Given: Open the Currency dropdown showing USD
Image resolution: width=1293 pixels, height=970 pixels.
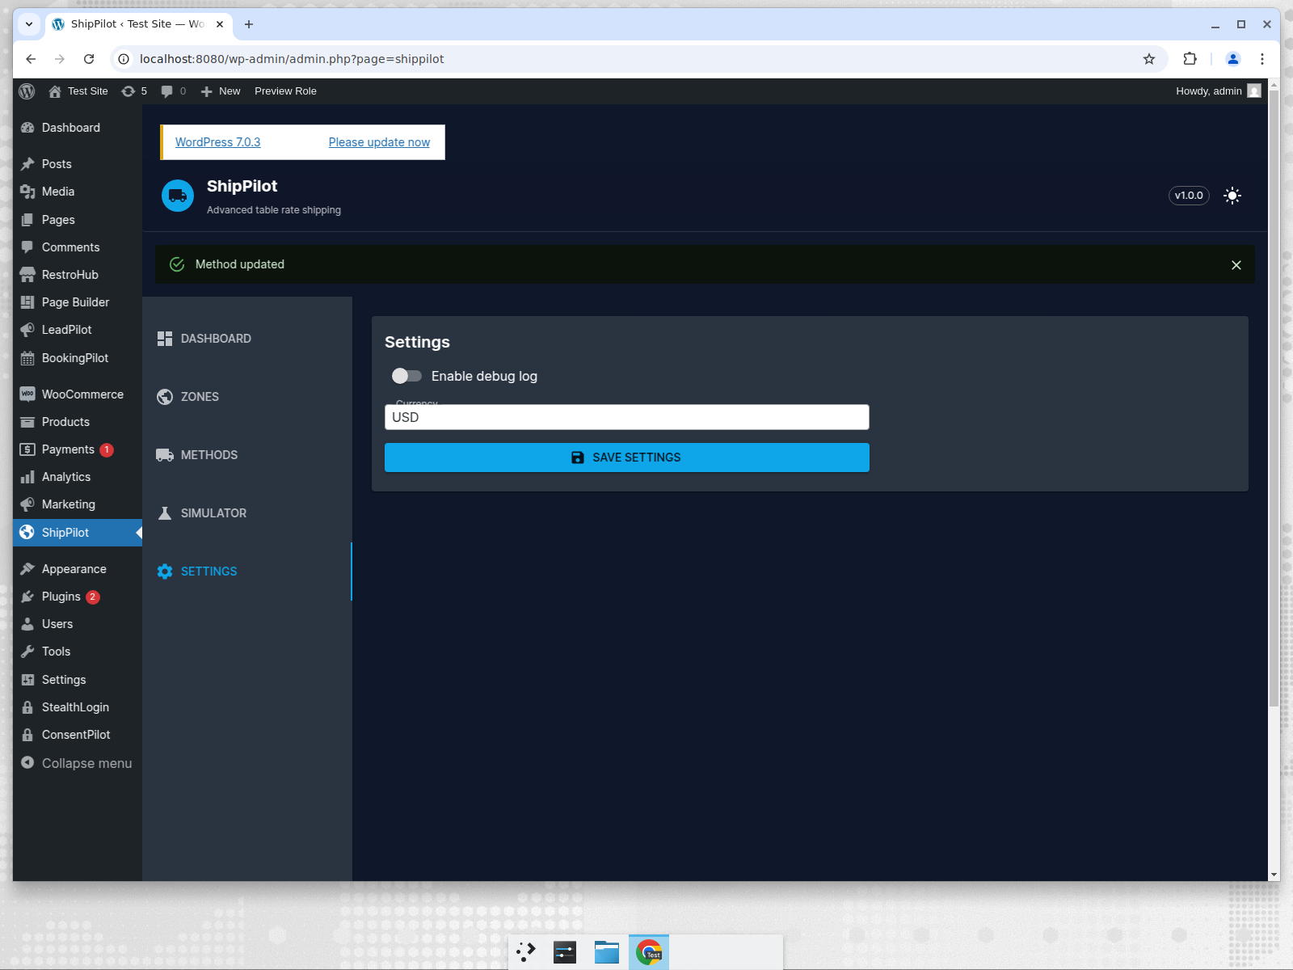Looking at the screenshot, I should coord(627,417).
